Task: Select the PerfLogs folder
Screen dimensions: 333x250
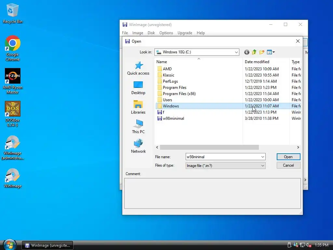Action: pyautogui.click(x=168, y=81)
